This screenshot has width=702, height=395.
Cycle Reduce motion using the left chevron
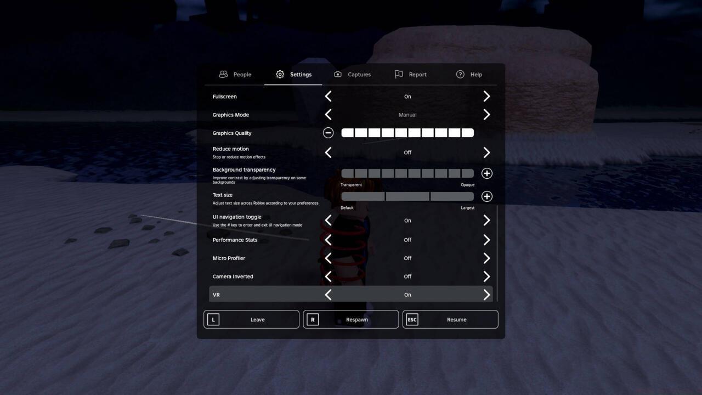328,153
